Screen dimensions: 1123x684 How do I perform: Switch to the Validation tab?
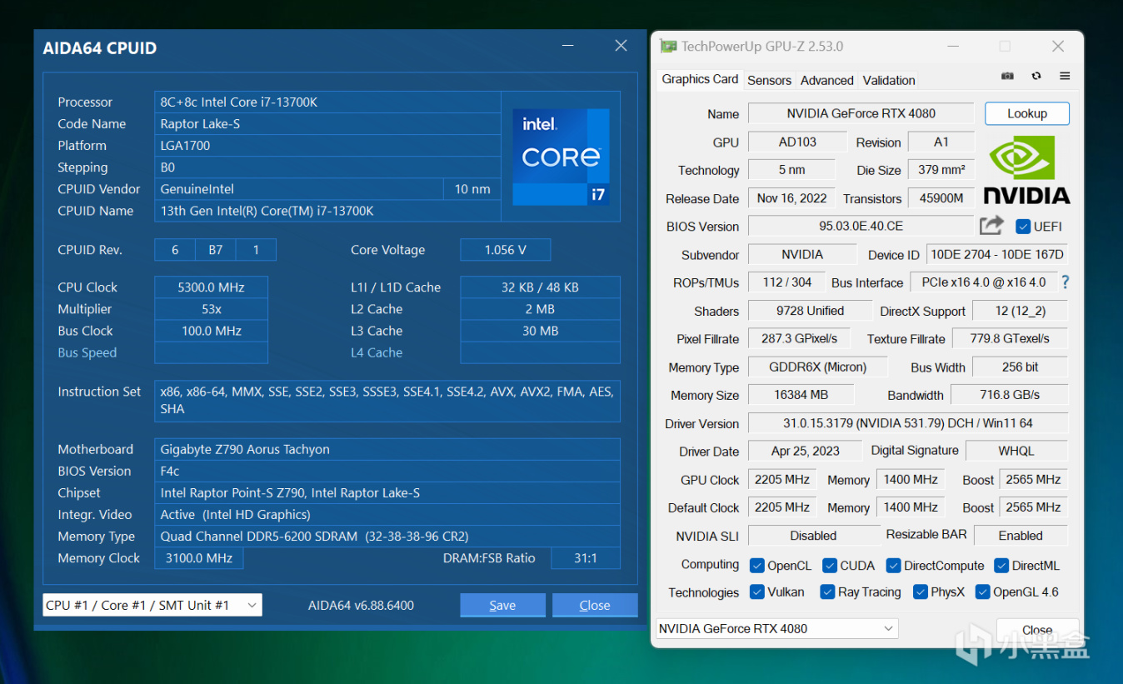[x=889, y=80]
